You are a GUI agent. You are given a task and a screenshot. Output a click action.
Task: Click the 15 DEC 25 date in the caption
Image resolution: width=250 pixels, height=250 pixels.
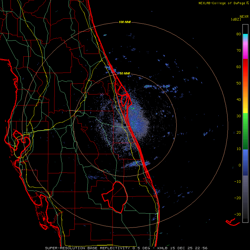(181, 248)
